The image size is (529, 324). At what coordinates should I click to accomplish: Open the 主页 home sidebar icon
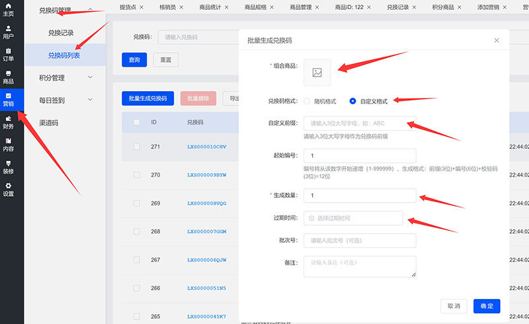pyautogui.click(x=9, y=9)
